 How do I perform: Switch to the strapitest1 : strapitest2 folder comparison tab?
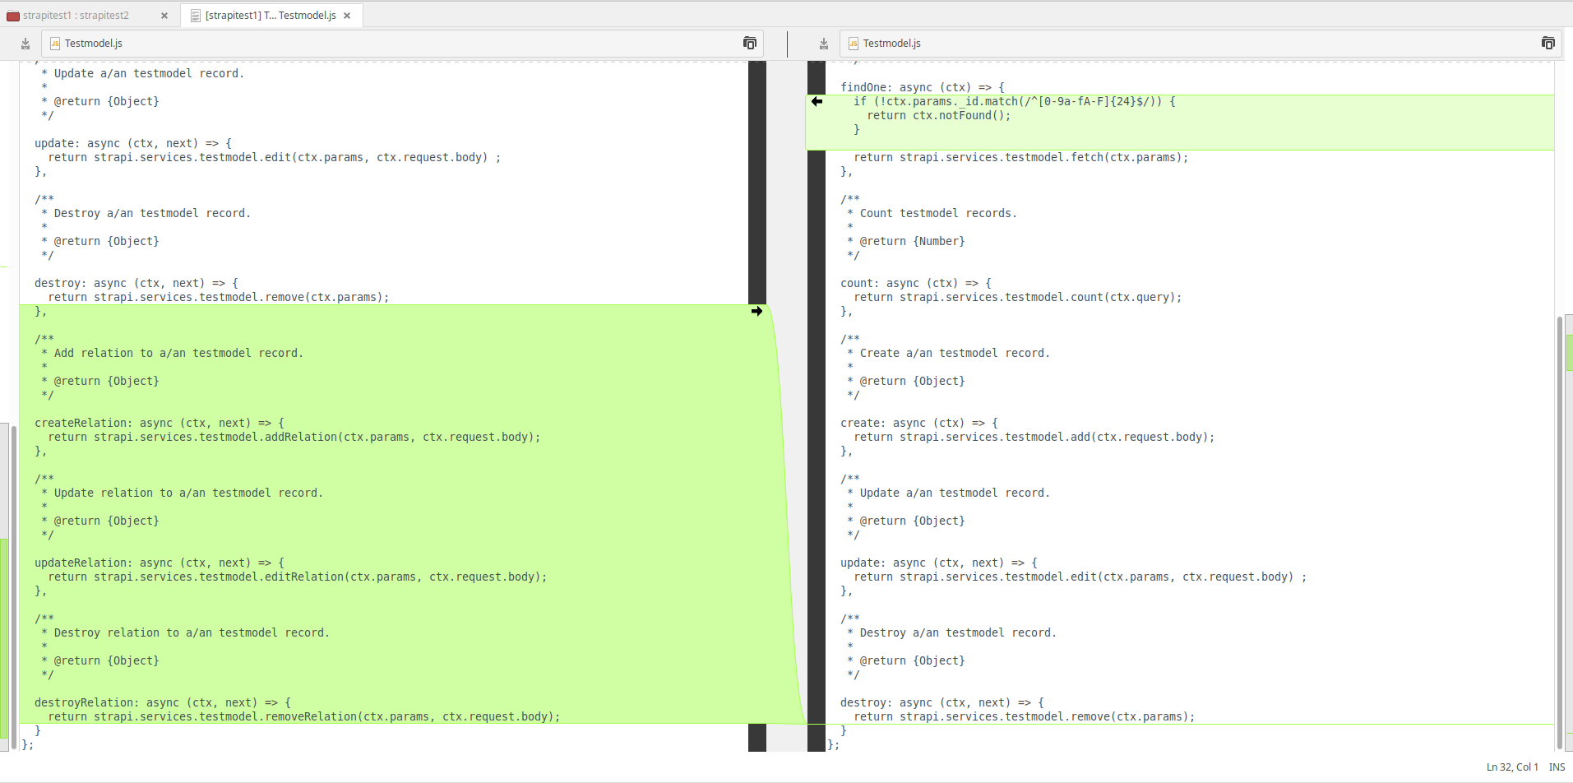[x=78, y=15]
